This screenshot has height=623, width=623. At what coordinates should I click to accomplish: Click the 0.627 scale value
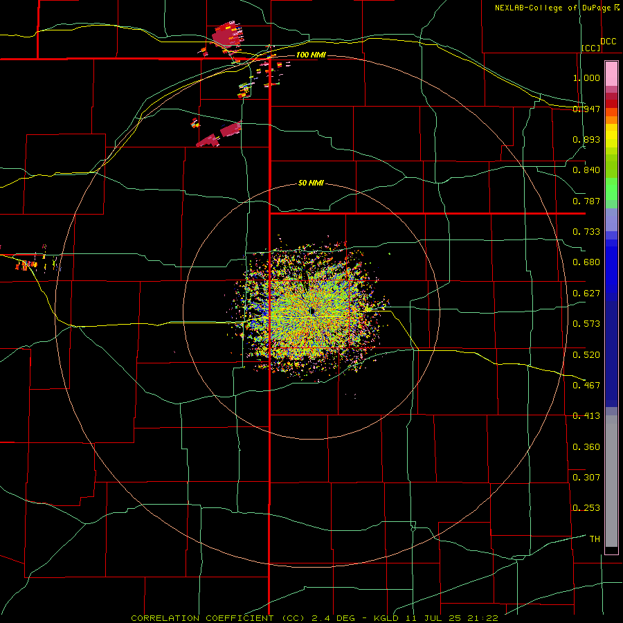[x=586, y=294]
